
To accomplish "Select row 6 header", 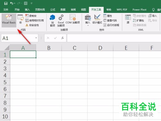I will click(5, 89).
